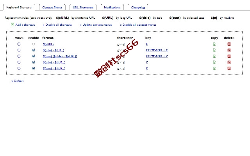Click Disable all shortcuts link
Screen dimensions: 250x156
57,25
